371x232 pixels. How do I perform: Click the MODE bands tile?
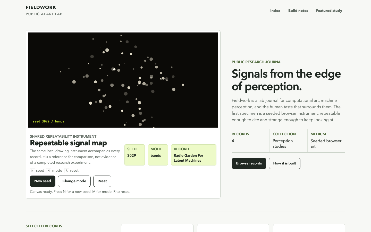click(158, 155)
